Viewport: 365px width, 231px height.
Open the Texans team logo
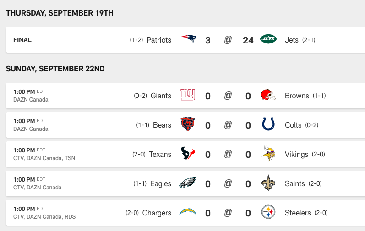pyautogui.click(x=188, y=153)
